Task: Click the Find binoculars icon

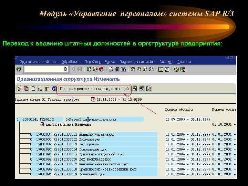Action: tap(117, 69)
